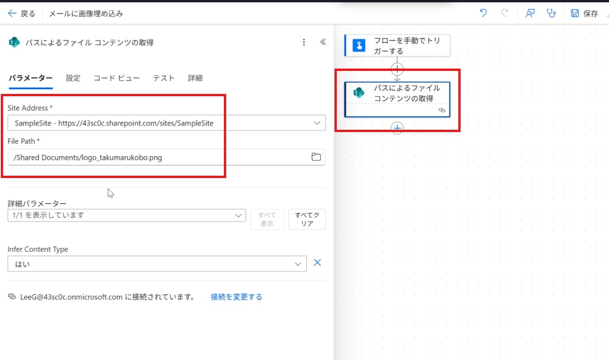Switch to the コード ビュー tab

pyautogui.click(x=116, y=78)
